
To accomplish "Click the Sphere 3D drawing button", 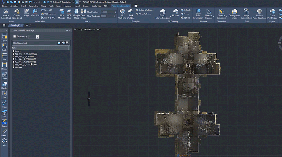I will tap(185, 18).
